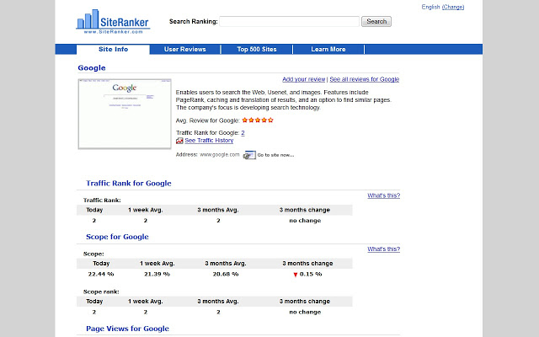
Task: Click the five-star review rating
Action: tap(258, 120)
